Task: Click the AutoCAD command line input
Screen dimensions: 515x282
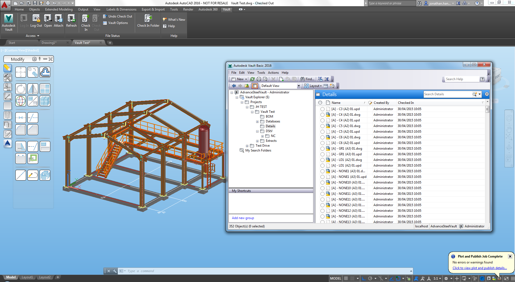Action: [x=265, y=271]
